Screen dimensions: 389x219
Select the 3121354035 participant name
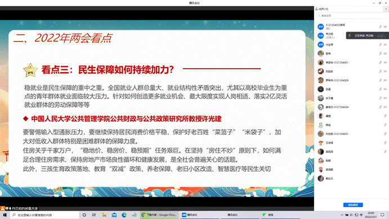tap(335, 25)
